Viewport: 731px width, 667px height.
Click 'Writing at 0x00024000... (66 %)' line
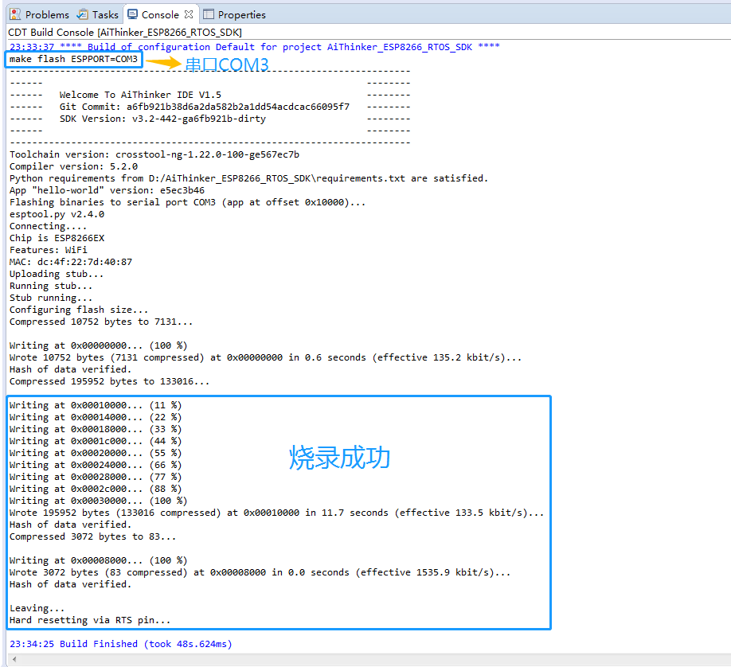[x=96, y=465]
